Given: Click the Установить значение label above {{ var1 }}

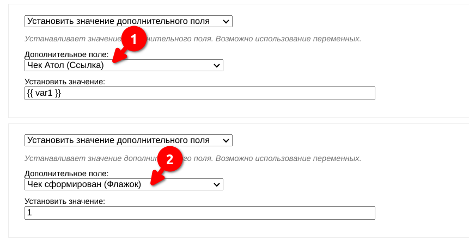Looking at the screenshot, I should [65, 82].
